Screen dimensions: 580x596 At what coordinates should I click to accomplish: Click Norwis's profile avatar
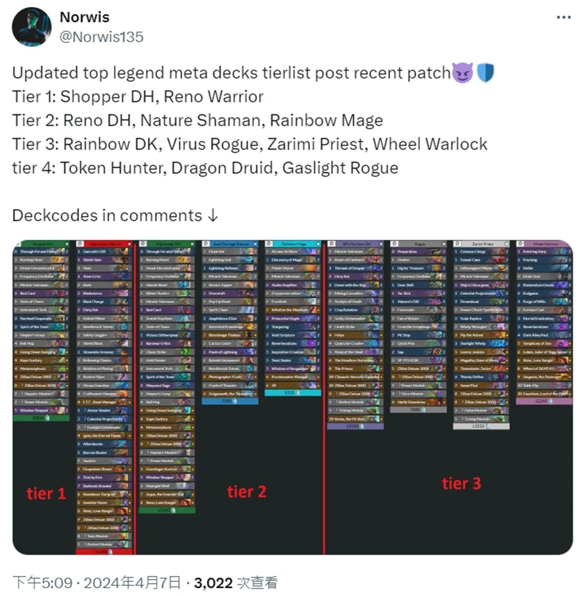pos(31,26)
